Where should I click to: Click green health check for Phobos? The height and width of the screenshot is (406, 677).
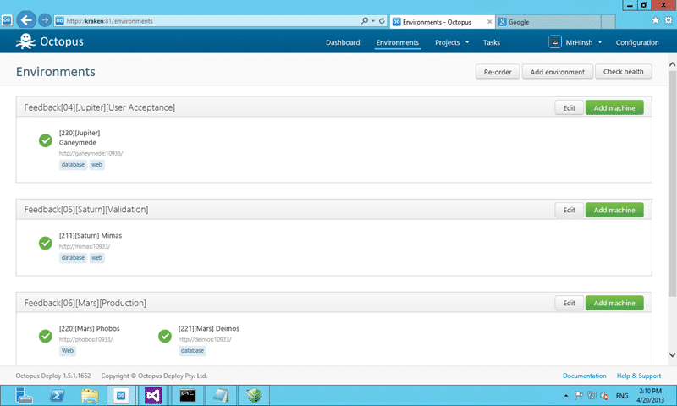[46, 336]
